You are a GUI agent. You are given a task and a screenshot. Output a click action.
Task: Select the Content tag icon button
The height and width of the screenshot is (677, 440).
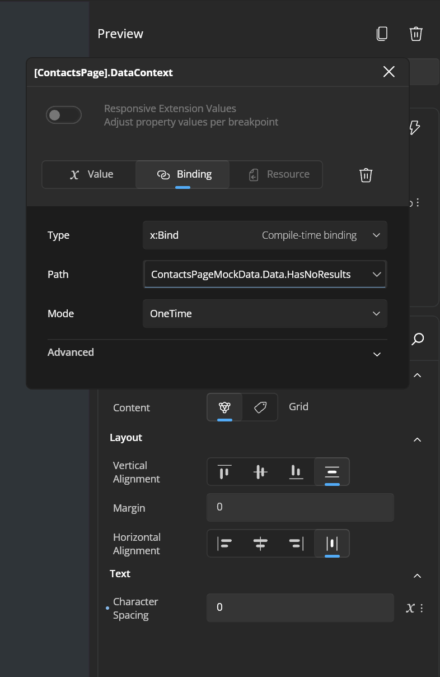(260, 407)
